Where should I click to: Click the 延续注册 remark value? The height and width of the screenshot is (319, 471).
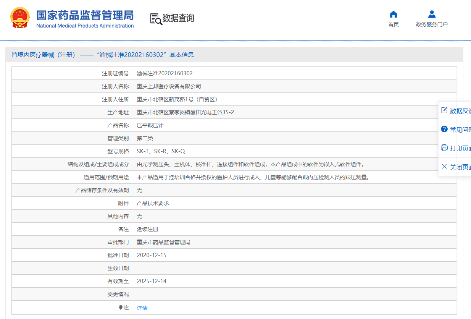pyautogui.click(x=148, y=229)
